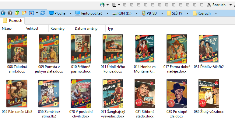
Task: Sort by Datum změny column header
Action: point(86,29)
